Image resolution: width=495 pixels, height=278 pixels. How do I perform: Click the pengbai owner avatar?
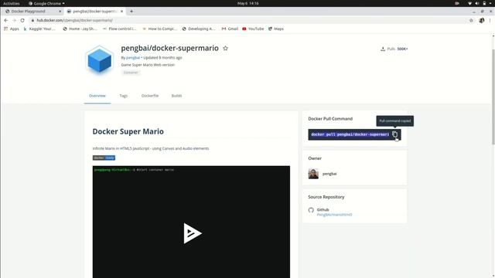point(313,174)
